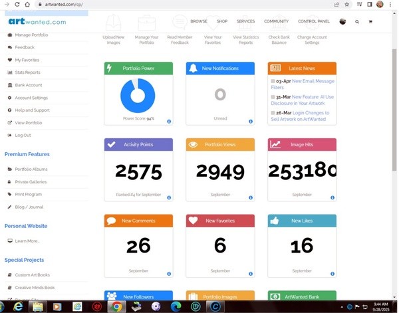This screenshot has width=399, height=313.
Task: Click the ArtWanted.com logo
Action: point(37,21)
